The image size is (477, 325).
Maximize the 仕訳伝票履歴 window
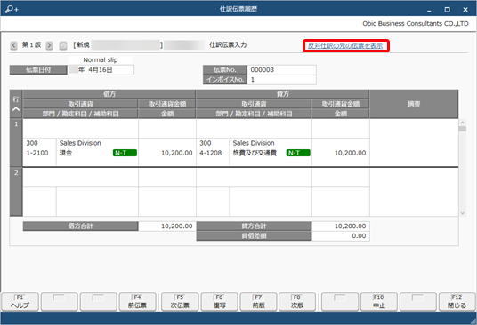(447, 10)
